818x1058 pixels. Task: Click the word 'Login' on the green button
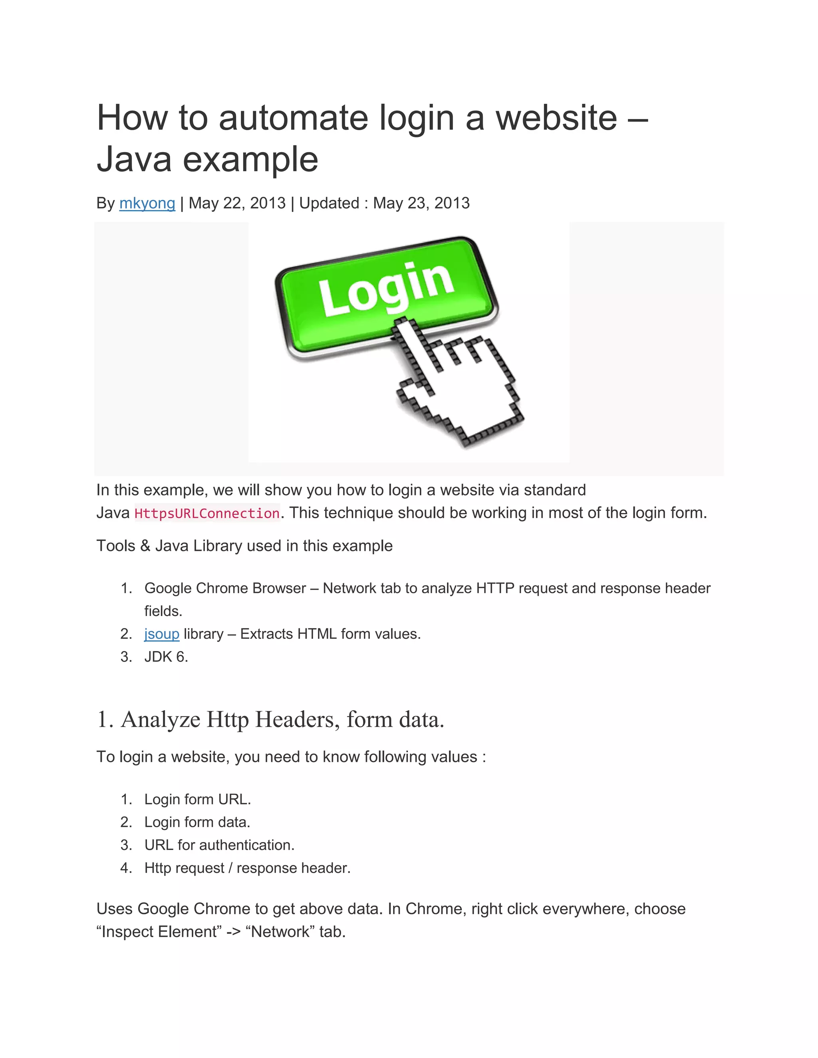(x=386, y=289)
